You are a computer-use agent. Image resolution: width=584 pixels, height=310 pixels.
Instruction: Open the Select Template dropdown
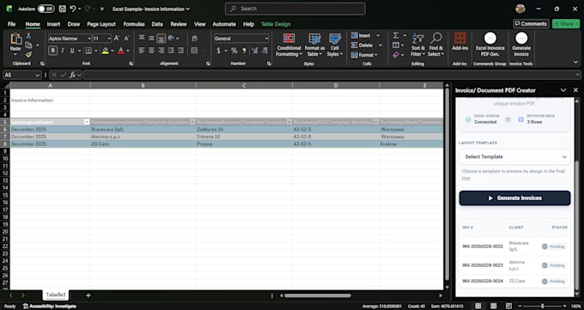tap(514, 157)
